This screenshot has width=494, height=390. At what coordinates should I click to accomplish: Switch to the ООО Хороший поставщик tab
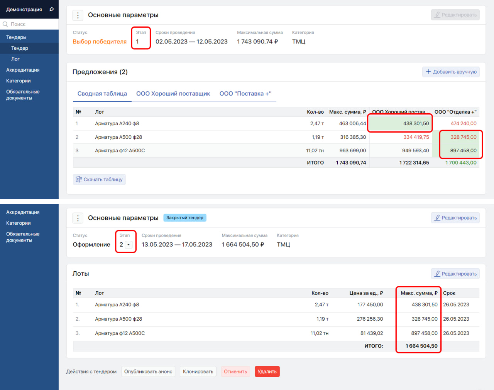pyautogui.click(x=173, y=94)
